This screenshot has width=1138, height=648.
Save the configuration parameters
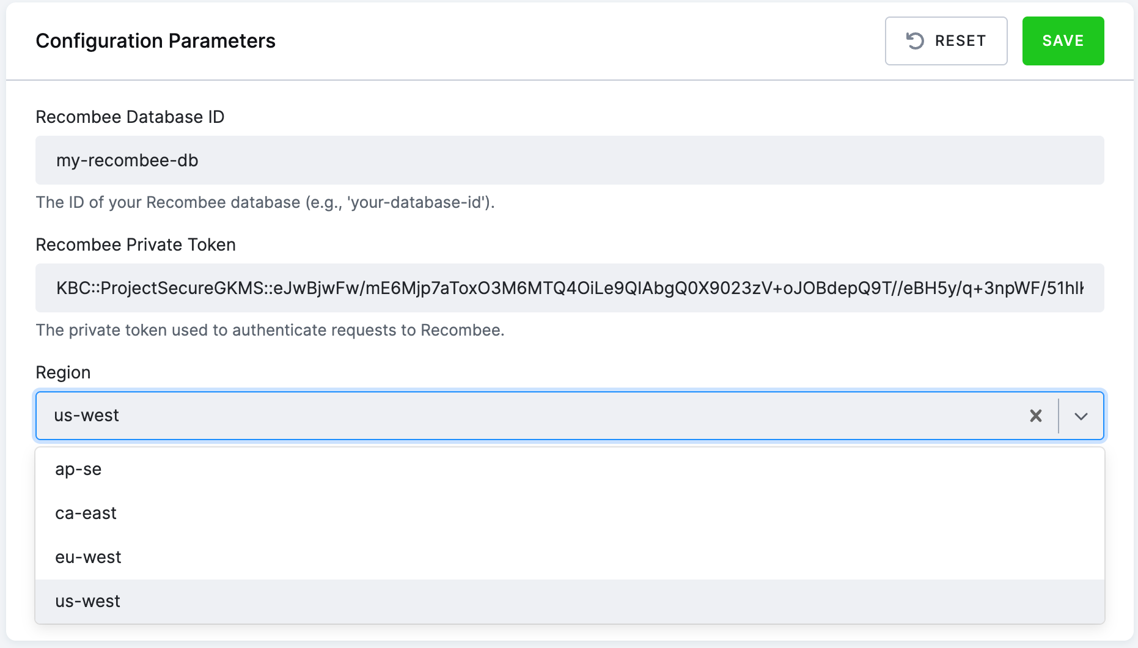(x=1063, y=41)
